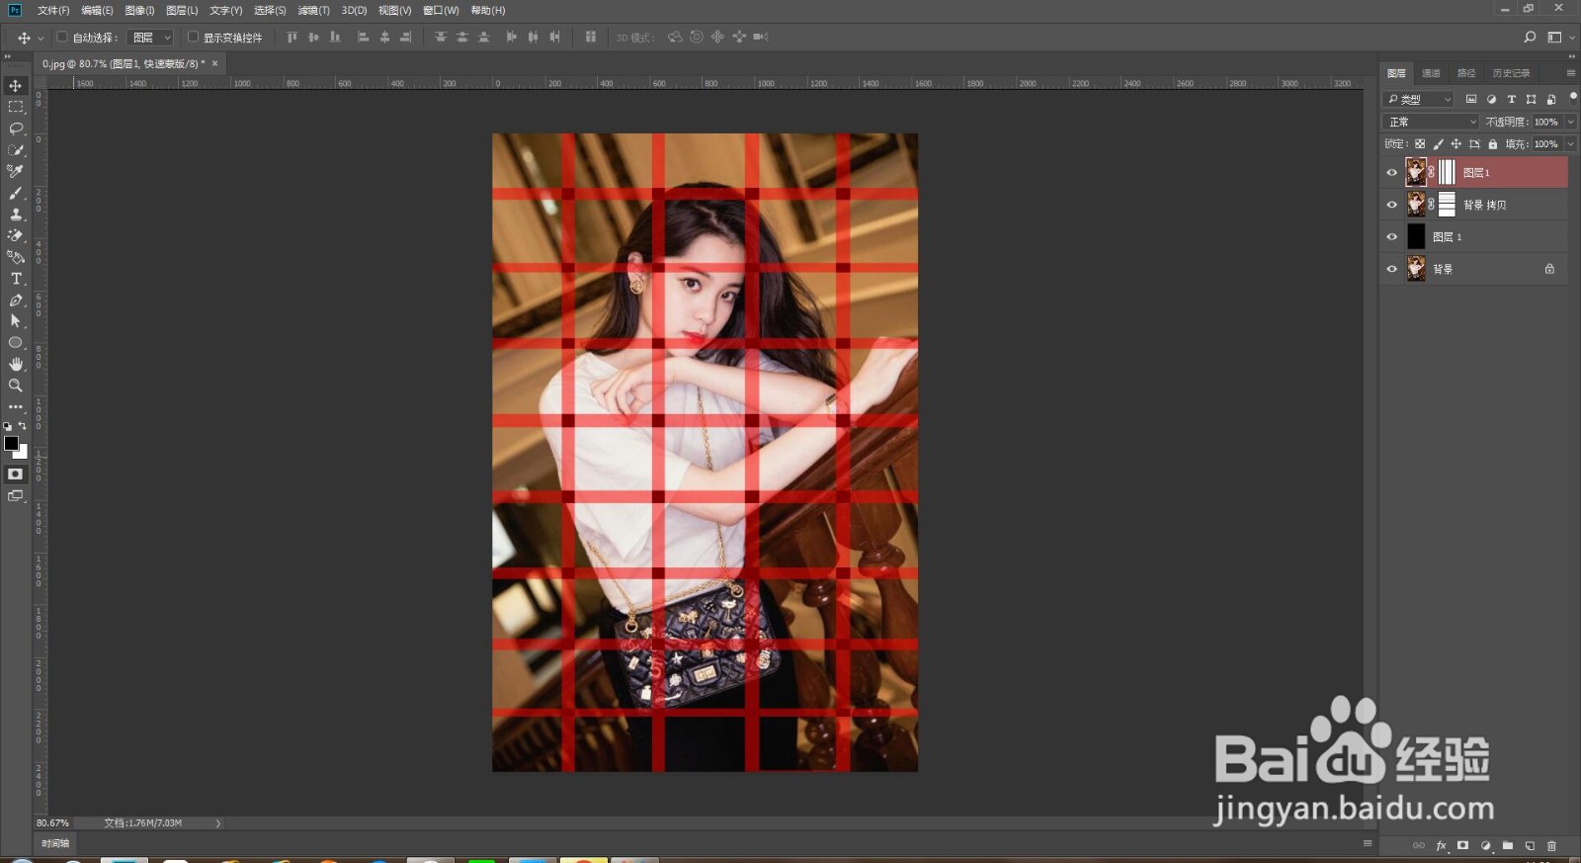Image resolution: width=1581 pixels, height=863 pixels.
Task: Click the background color swatch
Action: pos(23,453)
